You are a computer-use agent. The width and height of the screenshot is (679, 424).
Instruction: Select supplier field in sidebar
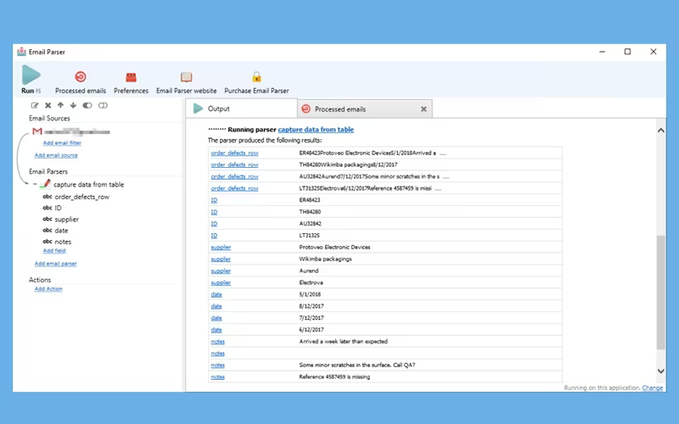coord(67,219)
